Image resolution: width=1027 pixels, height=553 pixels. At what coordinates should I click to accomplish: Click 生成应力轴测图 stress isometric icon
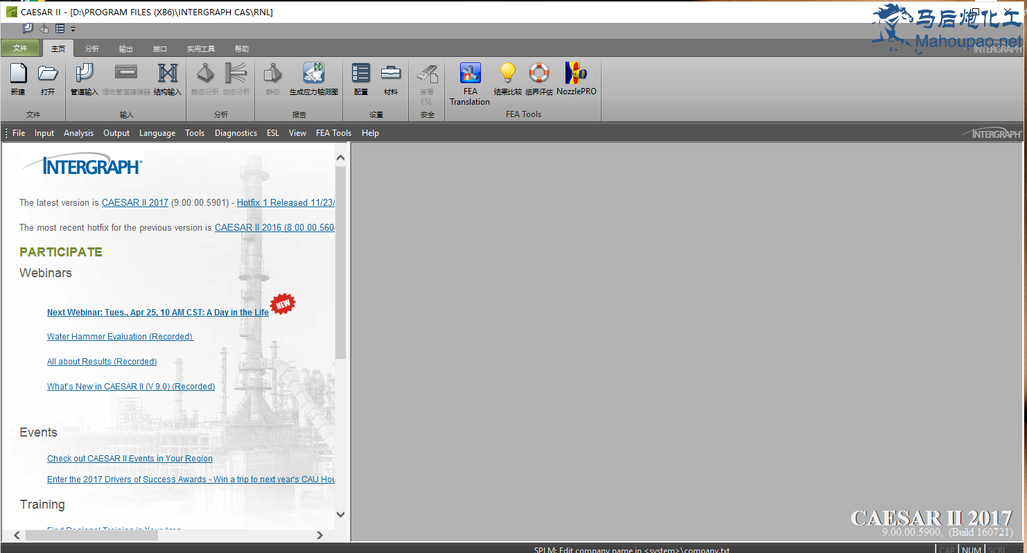click(314, 79)
